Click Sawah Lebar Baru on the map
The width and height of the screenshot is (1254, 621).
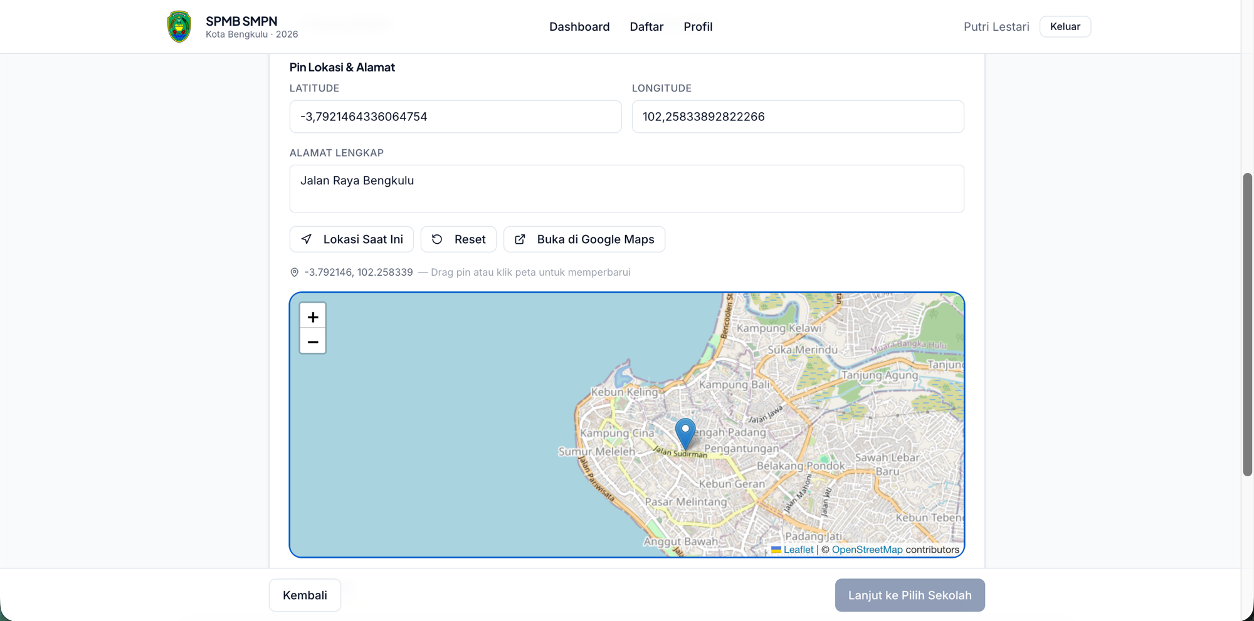coord(887,464)
